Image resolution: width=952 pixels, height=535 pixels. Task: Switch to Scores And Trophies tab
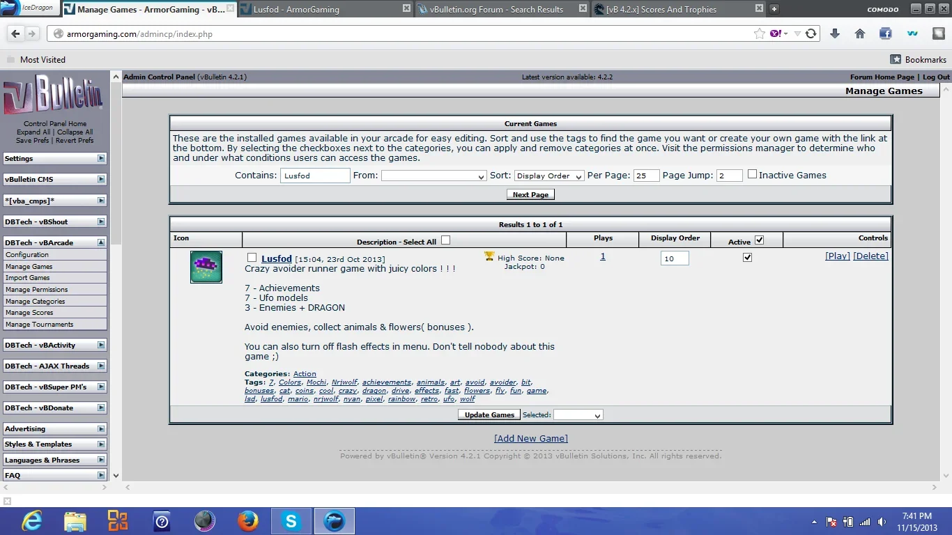[x=679, y=9]
